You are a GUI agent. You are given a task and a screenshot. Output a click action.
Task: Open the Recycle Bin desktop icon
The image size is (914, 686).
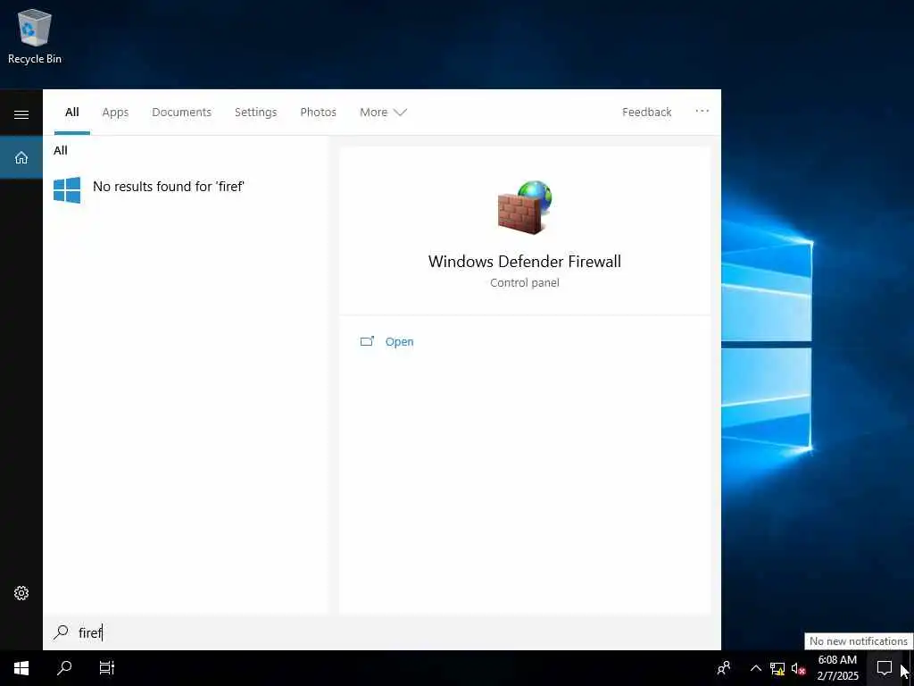coord(35,36)
